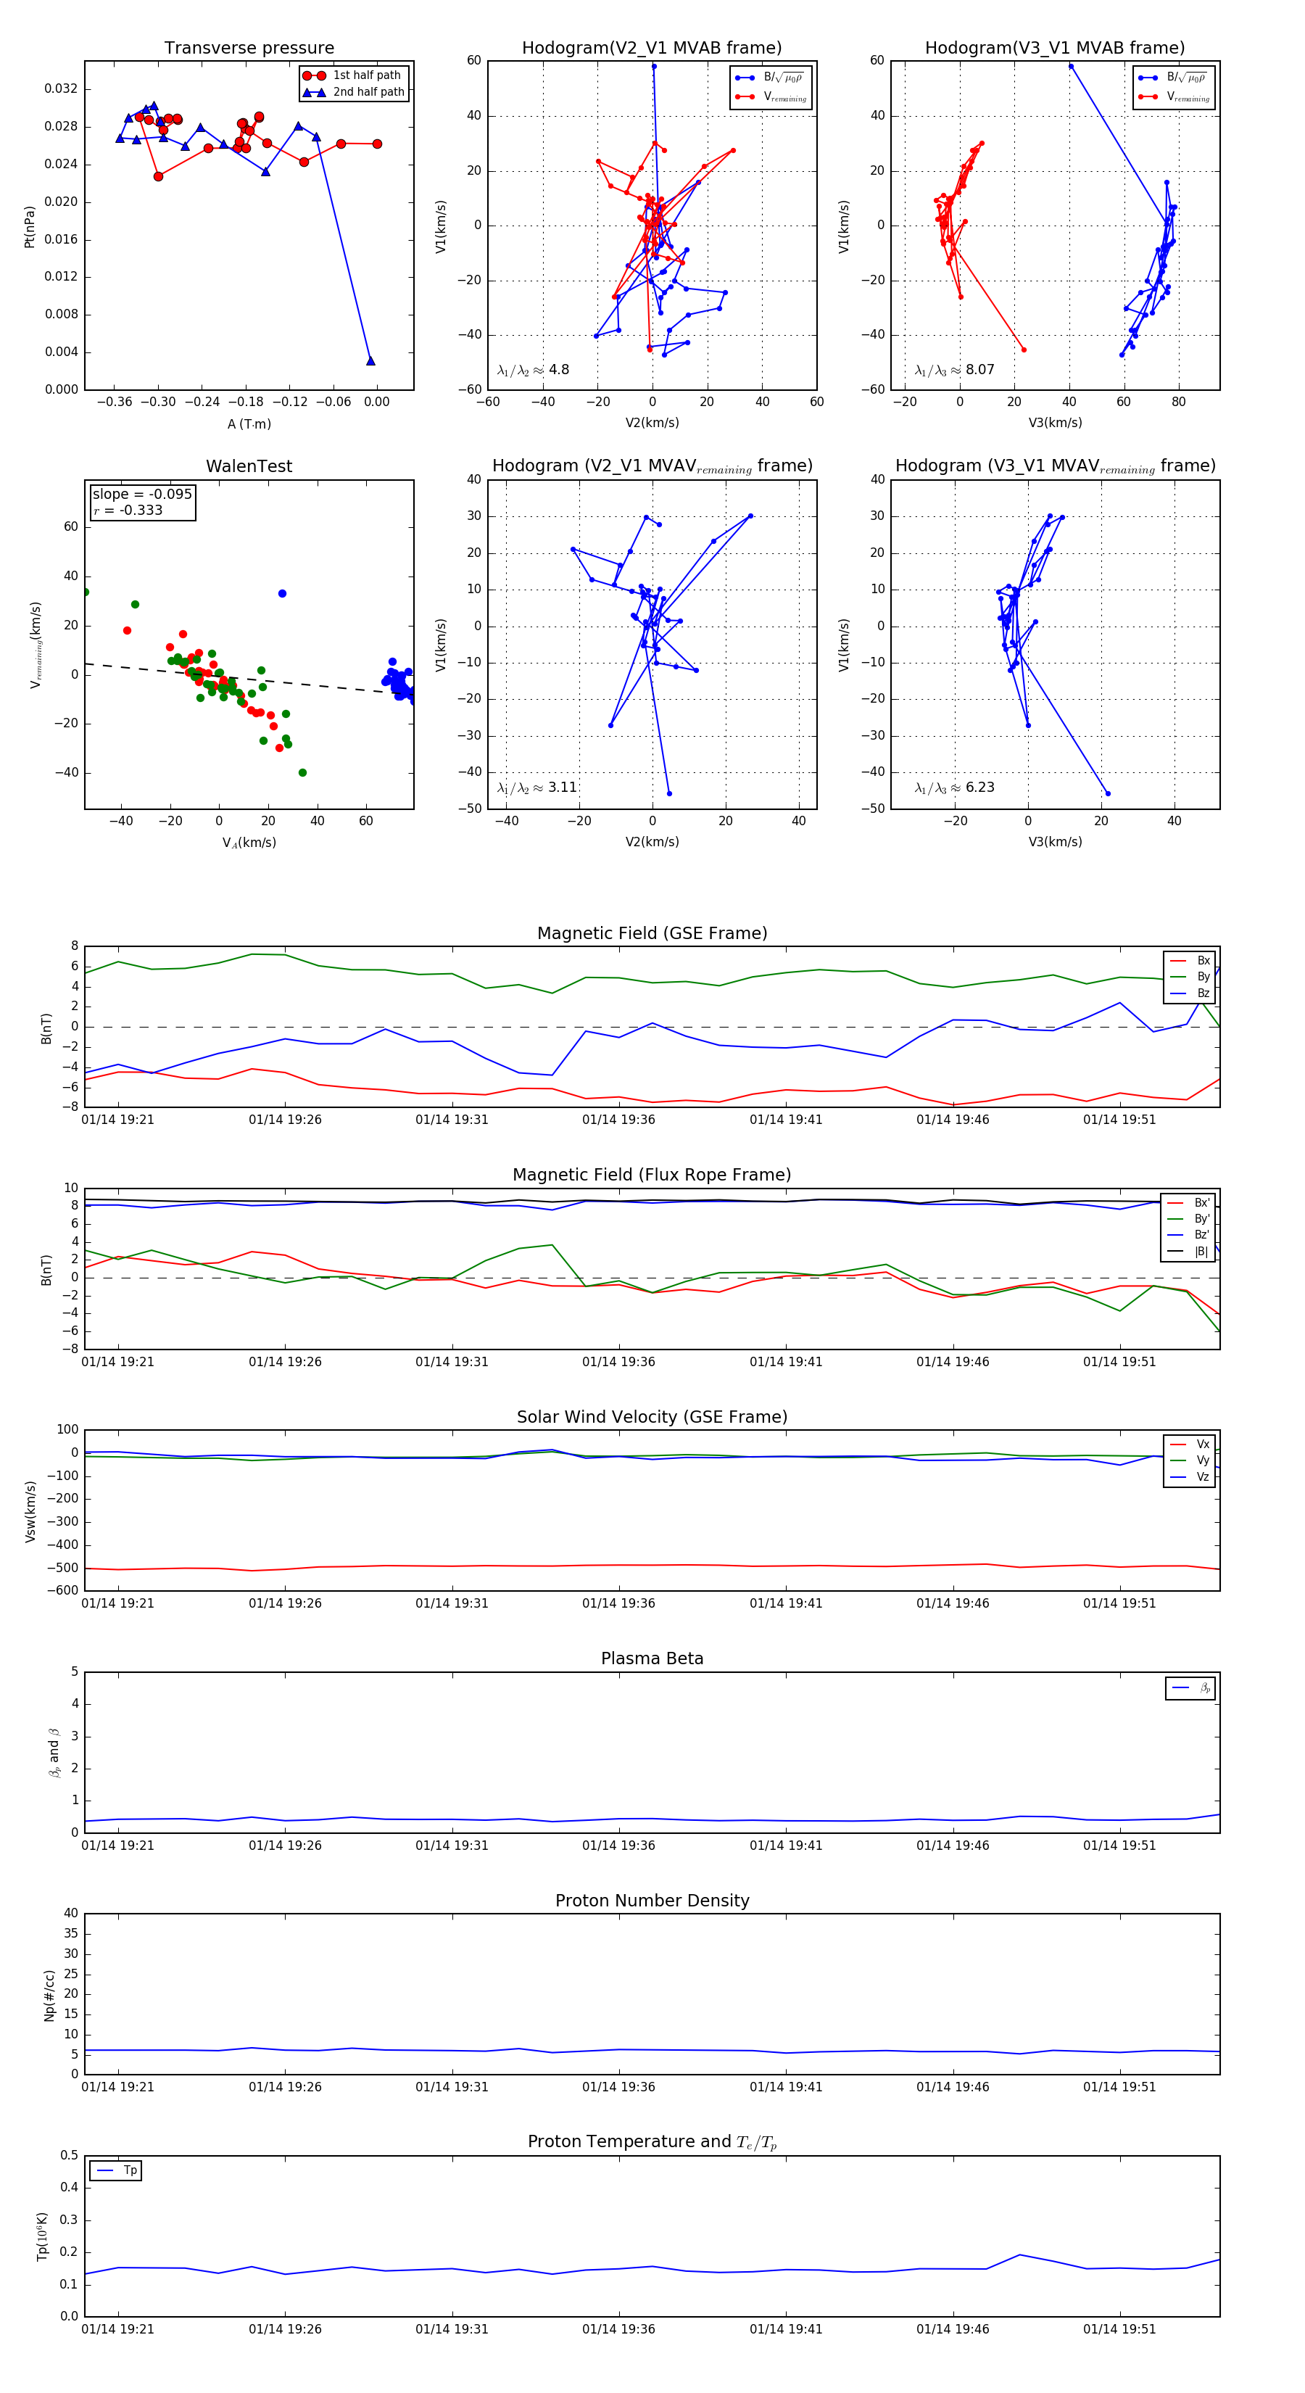Click the eigenvalue ratio annotation reading 6.23

pos(954,788)
